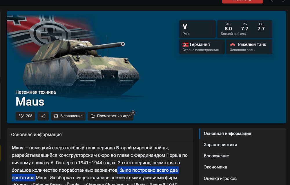
Task: Click the share icon next to the heart
Action: pyautogui.click(x=43, y=116)
